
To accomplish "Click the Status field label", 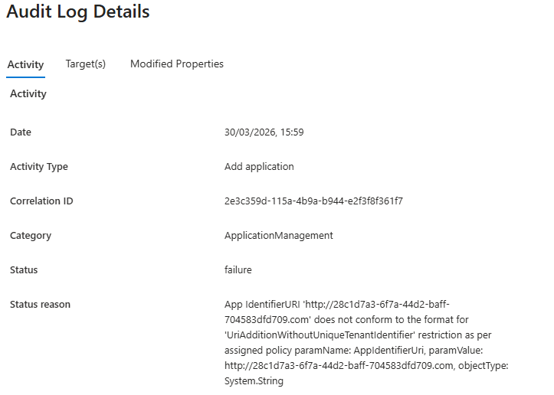I will (24, 270).
